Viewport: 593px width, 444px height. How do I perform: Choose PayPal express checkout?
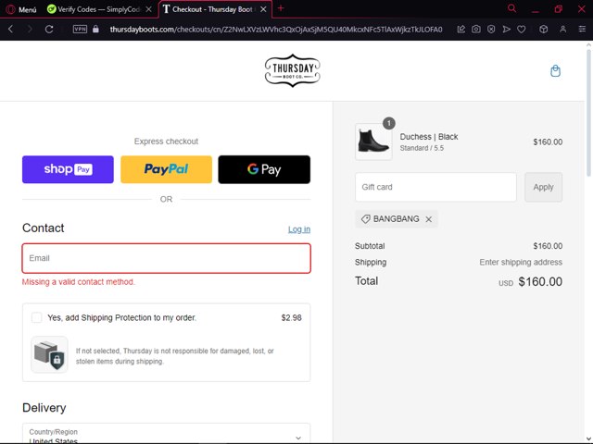[x=167, y=169]
